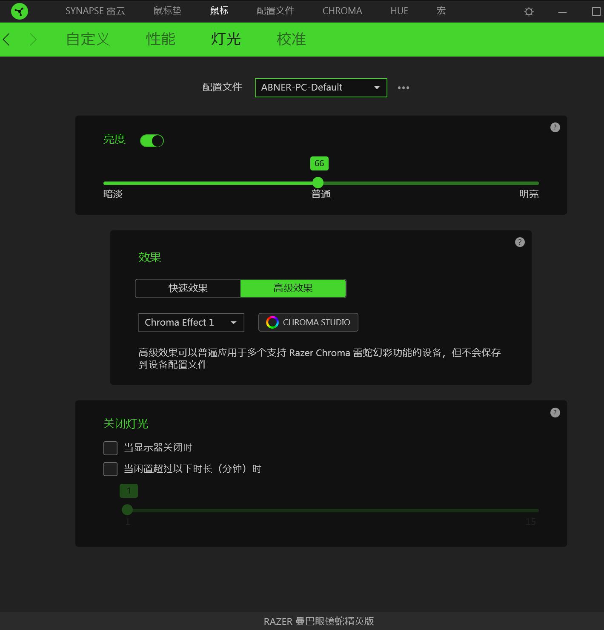Click the more options dots beside the profile dropdown
Image resolution: width=604 pixels, height=630 pixels.
click(403, 88)
